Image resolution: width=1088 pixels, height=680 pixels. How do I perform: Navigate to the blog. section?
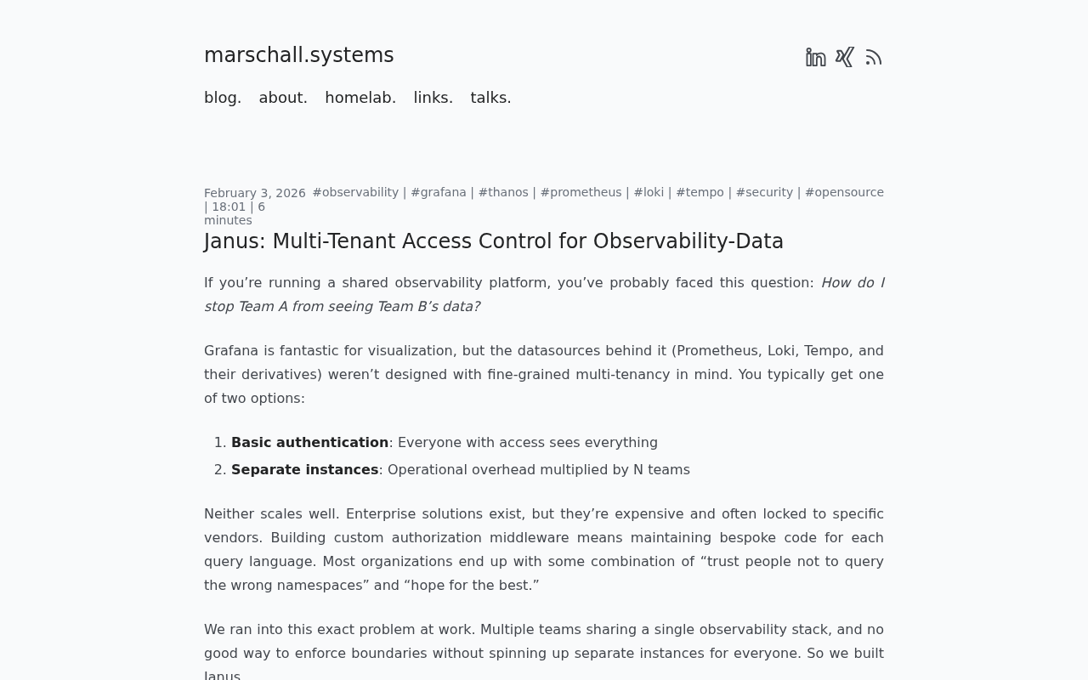(x=223, y=97)
